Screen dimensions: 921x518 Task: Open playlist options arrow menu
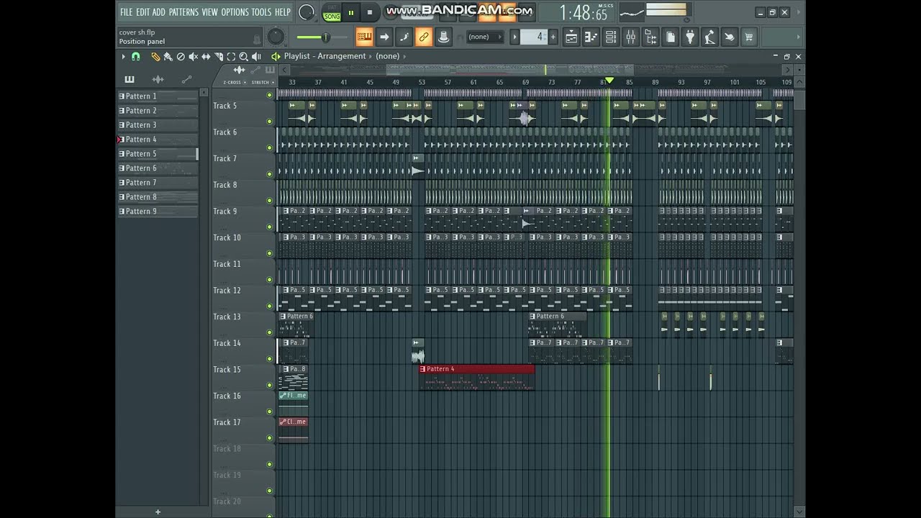(123, 56)
